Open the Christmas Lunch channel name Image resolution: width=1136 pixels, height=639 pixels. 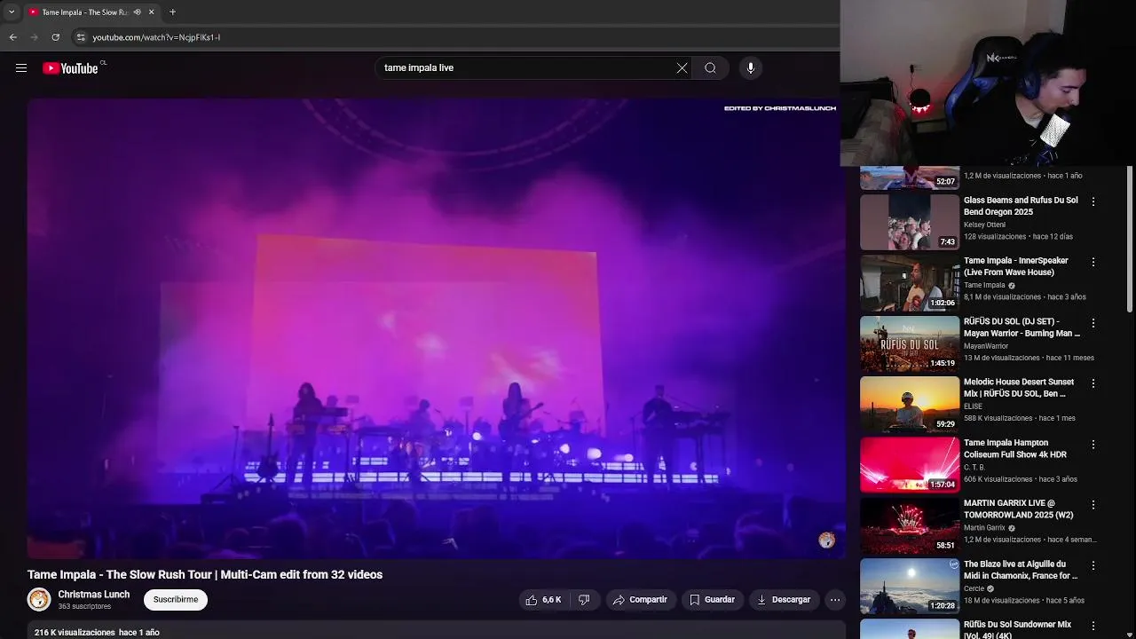[94, 595]
